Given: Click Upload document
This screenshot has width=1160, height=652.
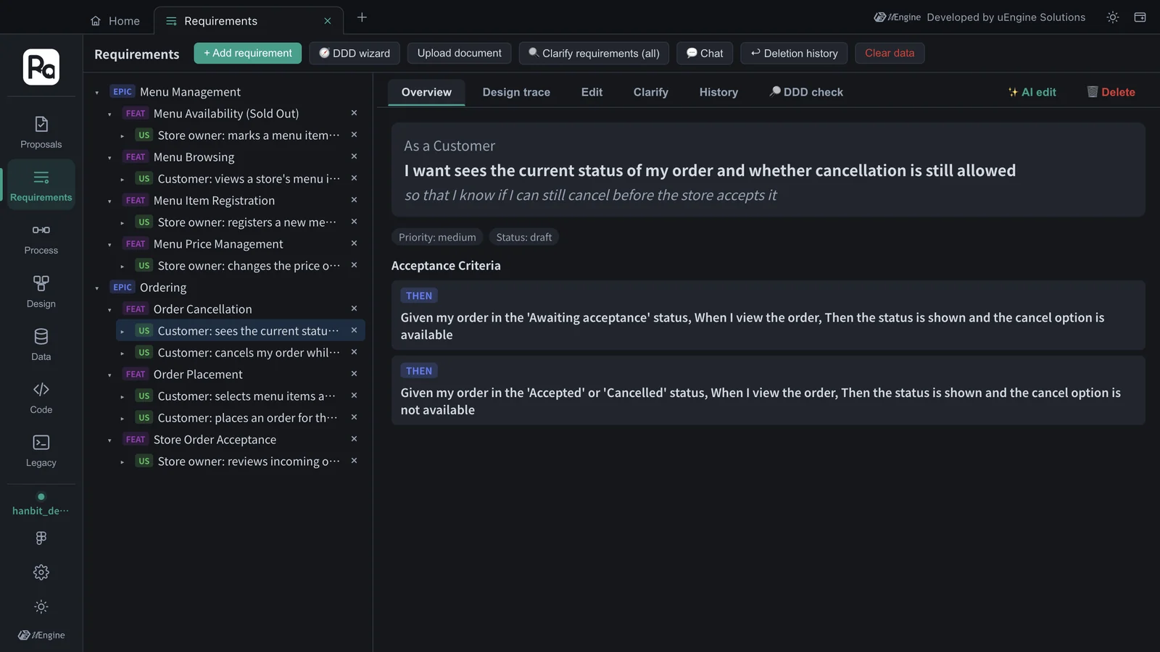Looking at the screenshot, I should point(460,53).
